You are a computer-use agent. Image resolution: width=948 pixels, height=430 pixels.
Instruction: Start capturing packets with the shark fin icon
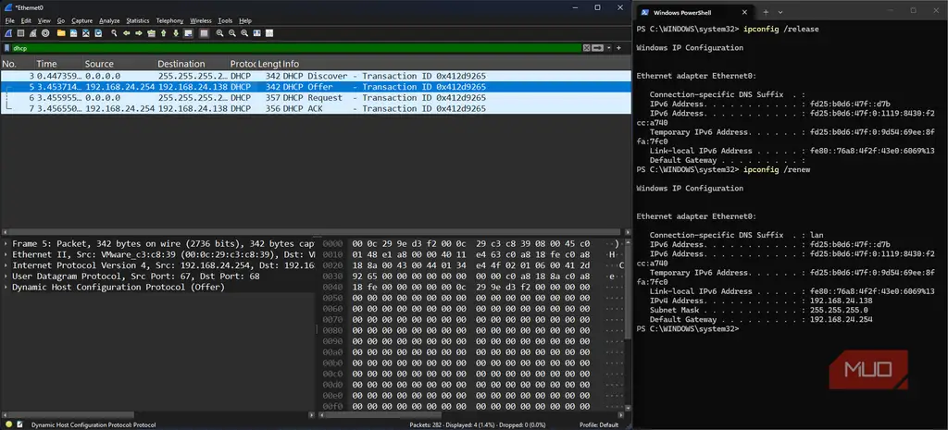click(7, 33)
